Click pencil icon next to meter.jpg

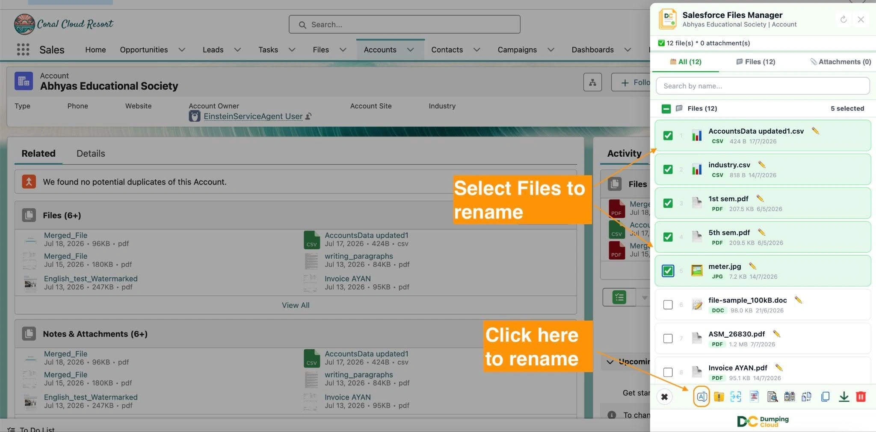(753, 266)
